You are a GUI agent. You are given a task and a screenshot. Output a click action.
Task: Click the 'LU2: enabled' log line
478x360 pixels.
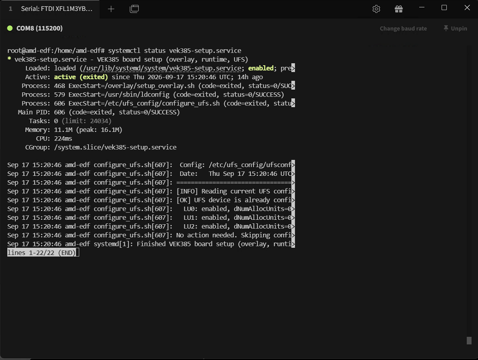click(151, 226)
